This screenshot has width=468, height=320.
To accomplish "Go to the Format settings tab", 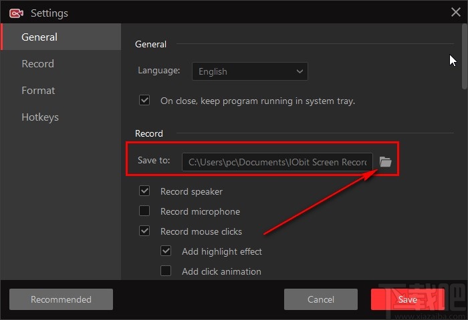I will pyautogui.click(x=38, y=91).
